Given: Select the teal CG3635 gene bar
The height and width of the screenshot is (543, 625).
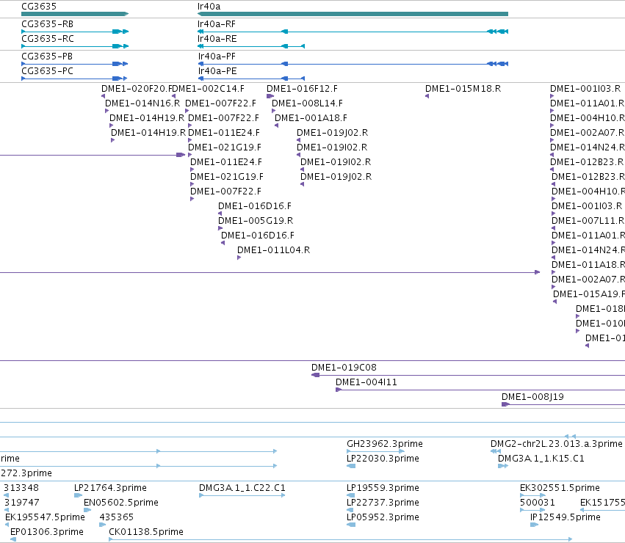Looking at the screenshot, I should (x=75, y=14).
